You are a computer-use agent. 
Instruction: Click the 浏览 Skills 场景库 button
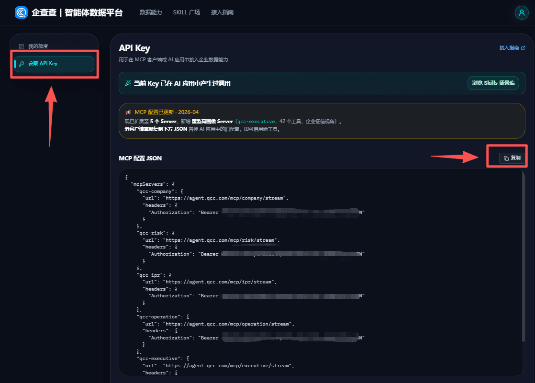[493, 83]
